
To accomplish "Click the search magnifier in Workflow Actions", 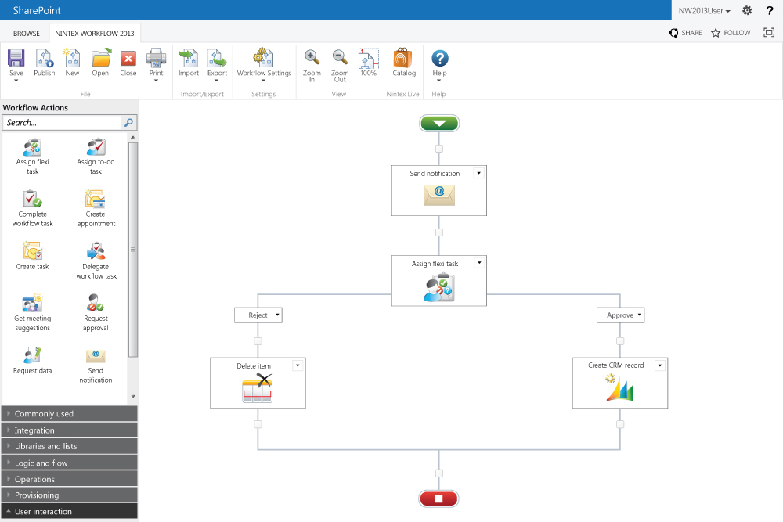I will point(129,122).
